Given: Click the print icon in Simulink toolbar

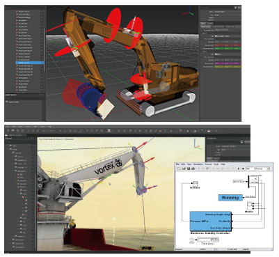Looking at the screenshot, I should tap(193, 169).
